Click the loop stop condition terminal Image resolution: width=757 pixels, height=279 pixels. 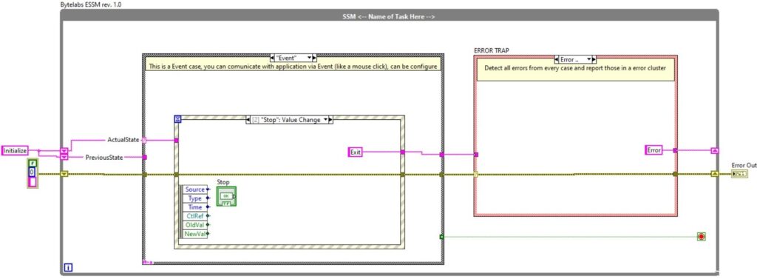[x=701, y=237]
